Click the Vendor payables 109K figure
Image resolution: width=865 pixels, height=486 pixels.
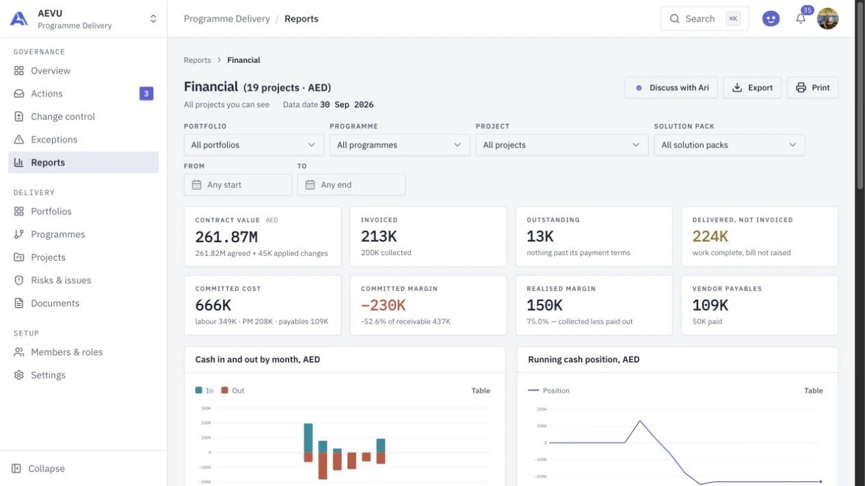pos(710,305)
